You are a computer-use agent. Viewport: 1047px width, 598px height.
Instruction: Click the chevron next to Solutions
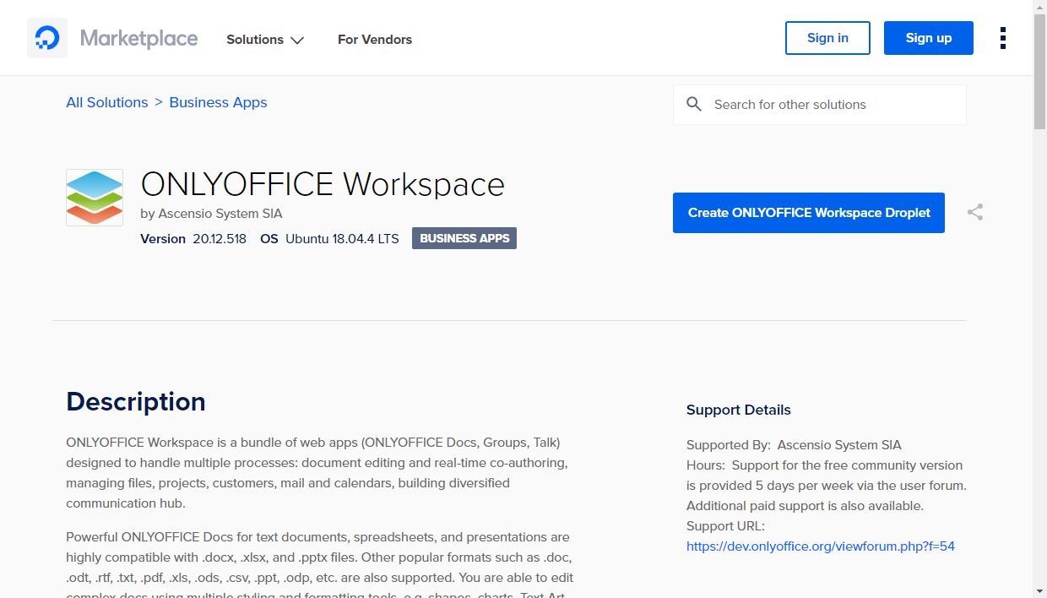coord(297,41)
